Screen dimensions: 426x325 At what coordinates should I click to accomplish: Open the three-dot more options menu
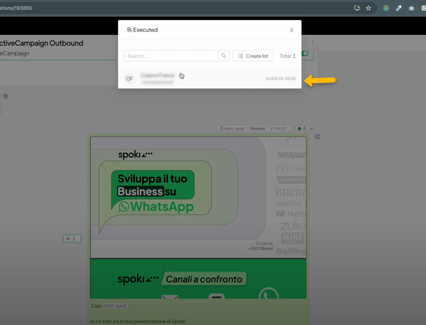[x=313, y=43]
